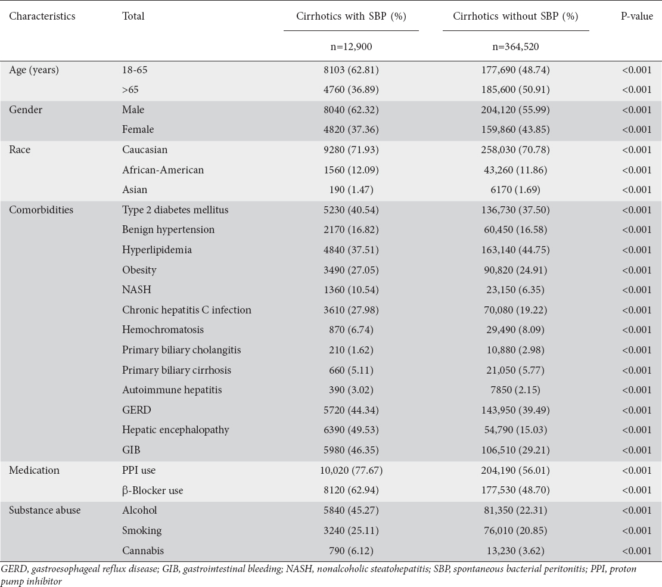
Task: Click the abbreviations footnote text
Action: pyautogui.click(x=319, y=574)
